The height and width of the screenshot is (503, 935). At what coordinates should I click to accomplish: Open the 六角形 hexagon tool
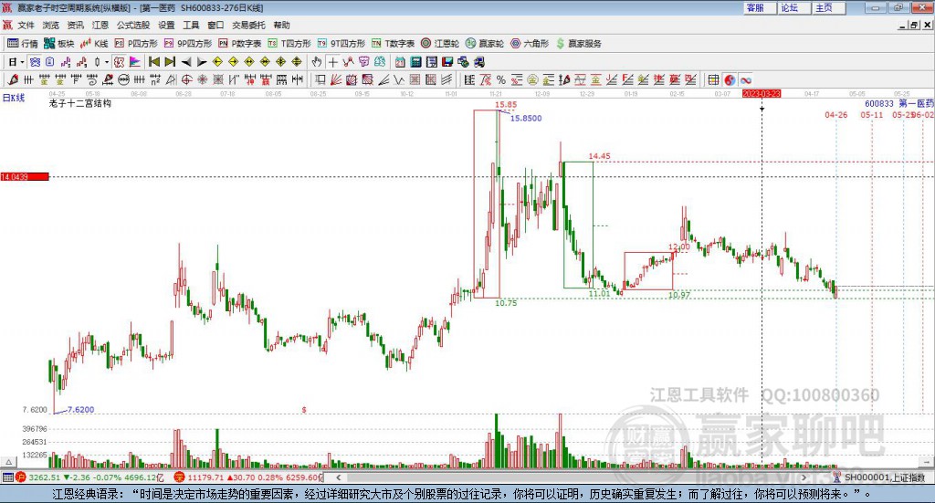pos(530,44)
